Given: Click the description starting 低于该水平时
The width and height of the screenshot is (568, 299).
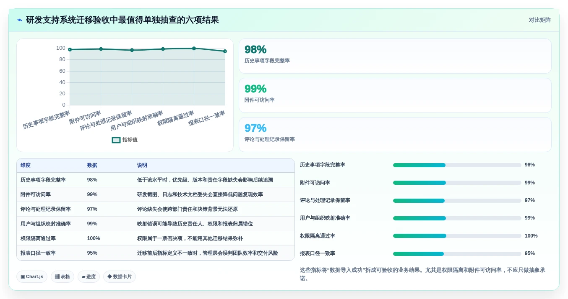Looking at the screenshot, I should (205, 180).
